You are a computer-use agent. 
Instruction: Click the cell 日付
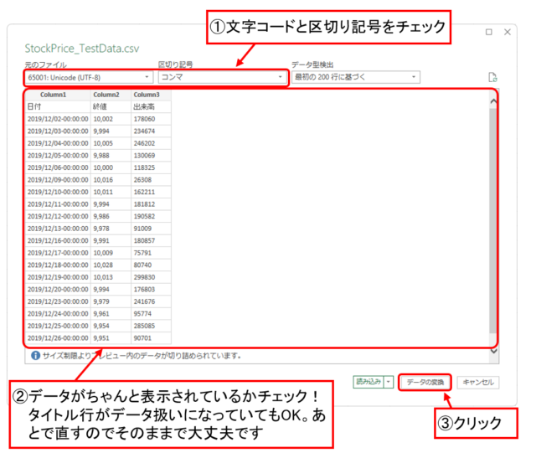click(58, 106)
